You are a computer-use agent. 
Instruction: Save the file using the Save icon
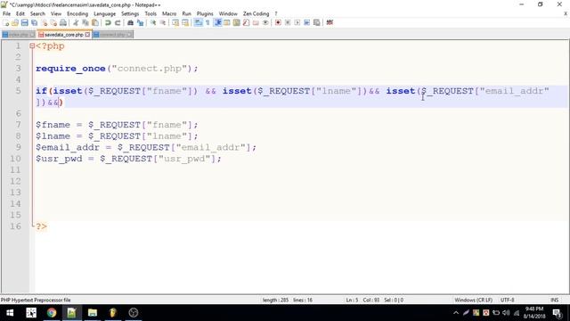coord(25,22)
